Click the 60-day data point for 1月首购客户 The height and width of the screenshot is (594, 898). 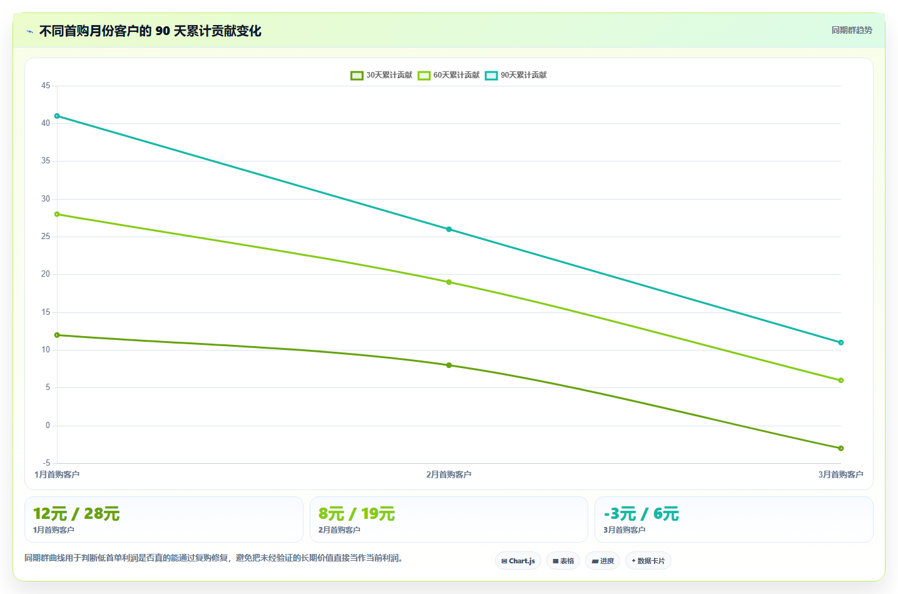coord(57,214)
